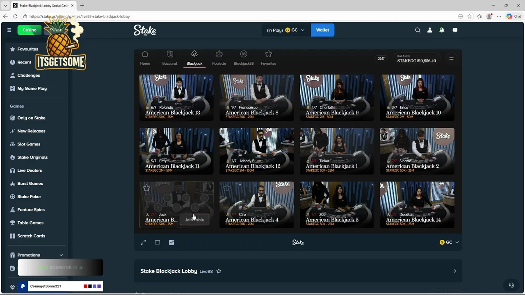
Task: Open Stake Poker in sidebar
Action: [29, 197]
